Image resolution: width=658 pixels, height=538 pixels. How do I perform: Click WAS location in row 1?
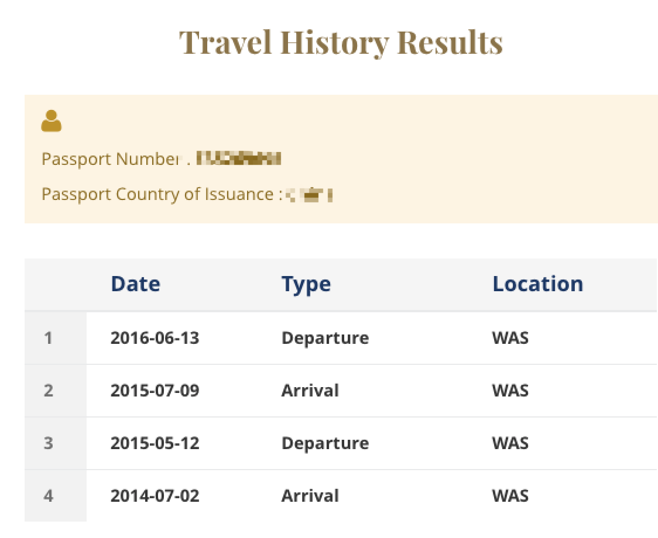click(510, 338)
